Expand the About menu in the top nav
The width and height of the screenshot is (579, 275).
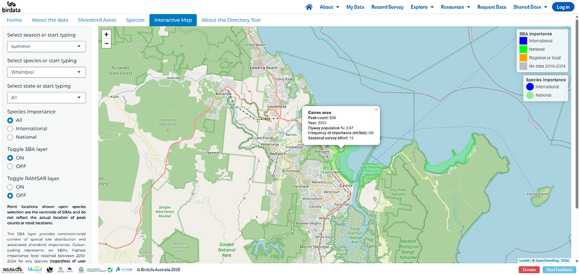click(330, 7)
